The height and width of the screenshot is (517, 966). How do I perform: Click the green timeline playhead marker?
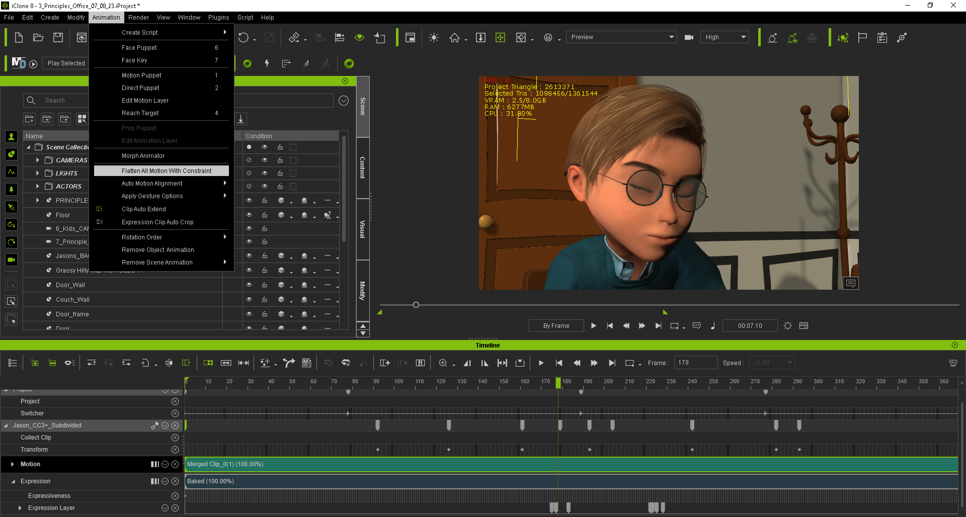click(x=558, y=383)
